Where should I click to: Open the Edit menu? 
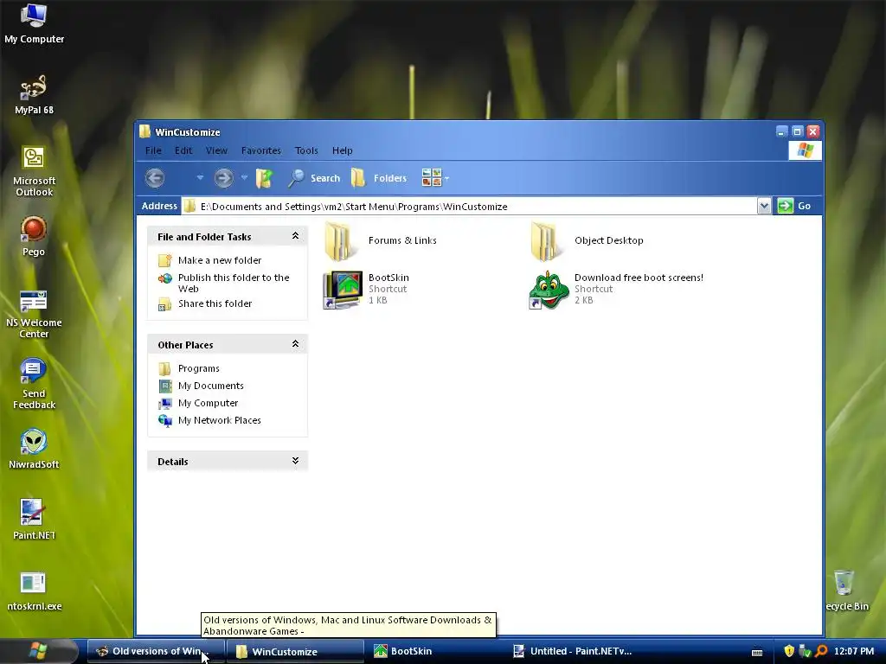[x=183, y=150]
